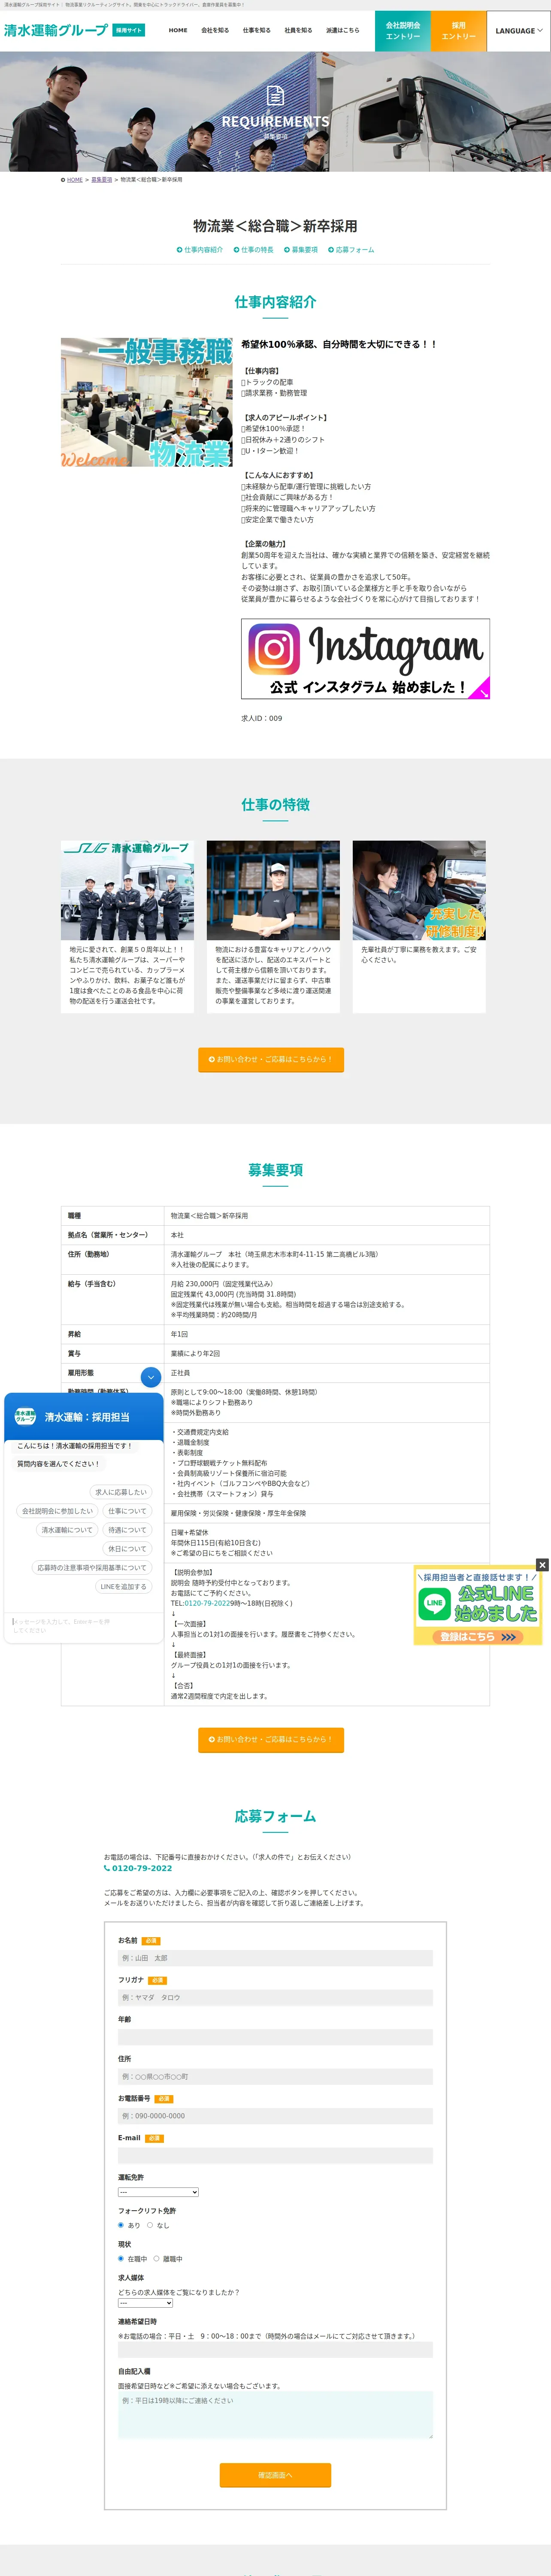551x2576 pixels.
Task: Jump to 応募フォーム anchor link
Action: (351, 250)
